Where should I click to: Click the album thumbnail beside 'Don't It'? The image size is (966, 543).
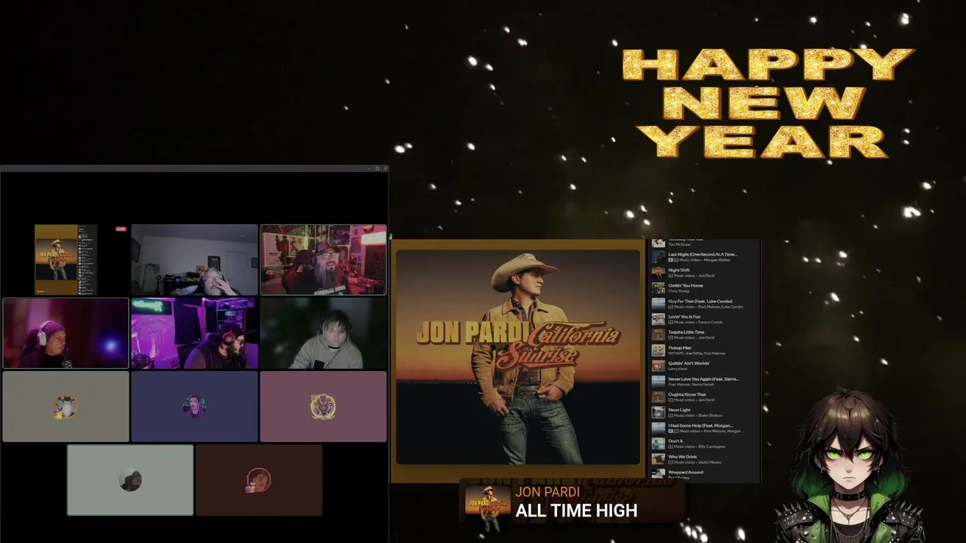click(x=658, y=443)
